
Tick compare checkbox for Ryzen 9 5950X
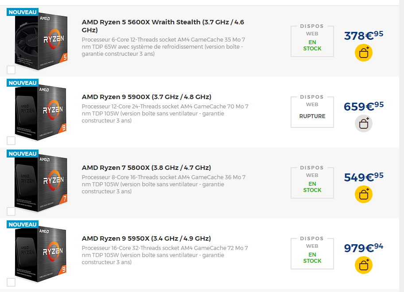[11, 282]
